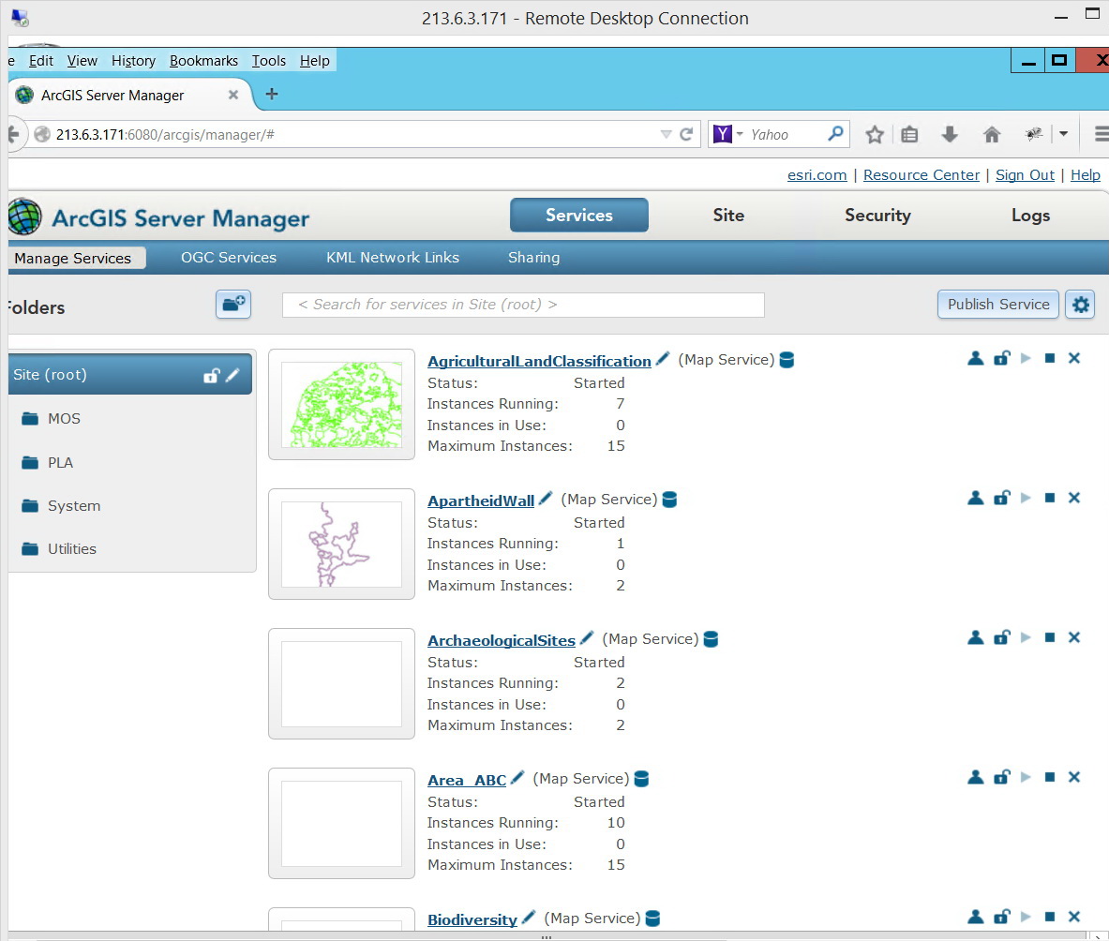Open the ApartheidWall database icon

click(669, 500)
